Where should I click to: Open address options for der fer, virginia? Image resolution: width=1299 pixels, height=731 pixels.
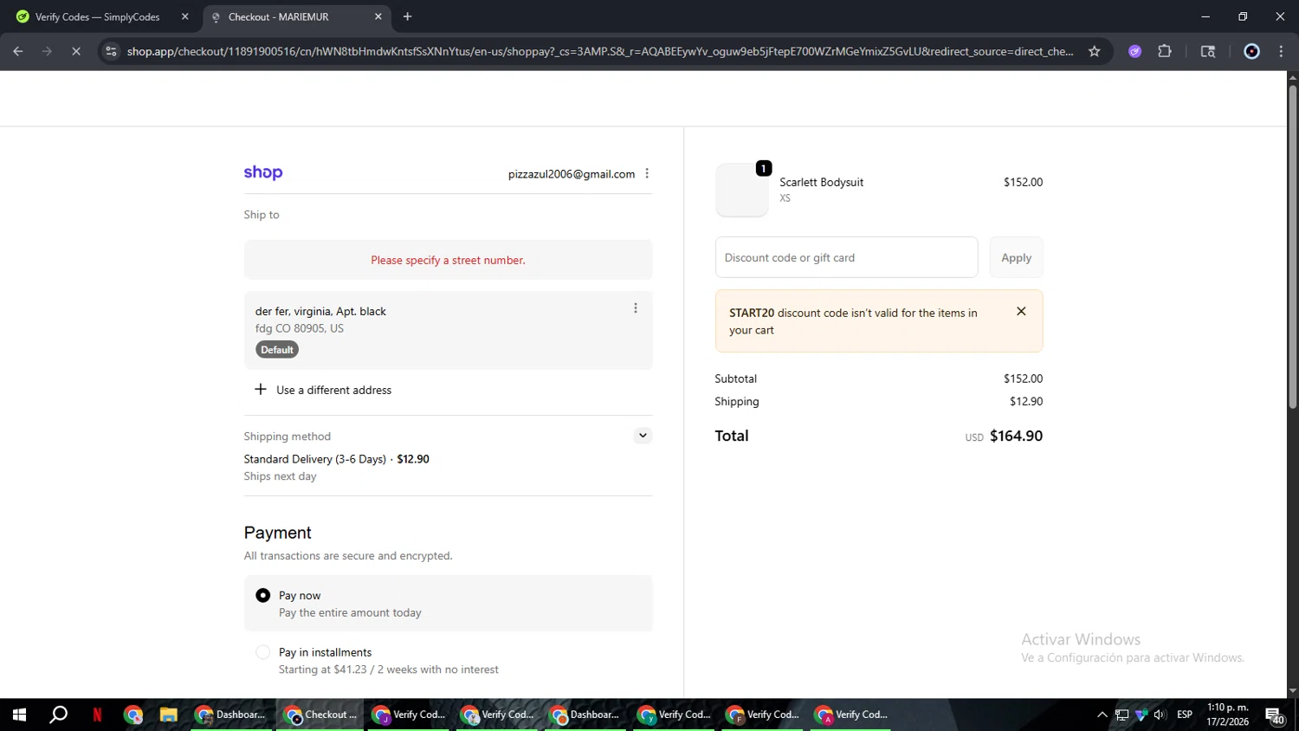click(x=636, y=308)
